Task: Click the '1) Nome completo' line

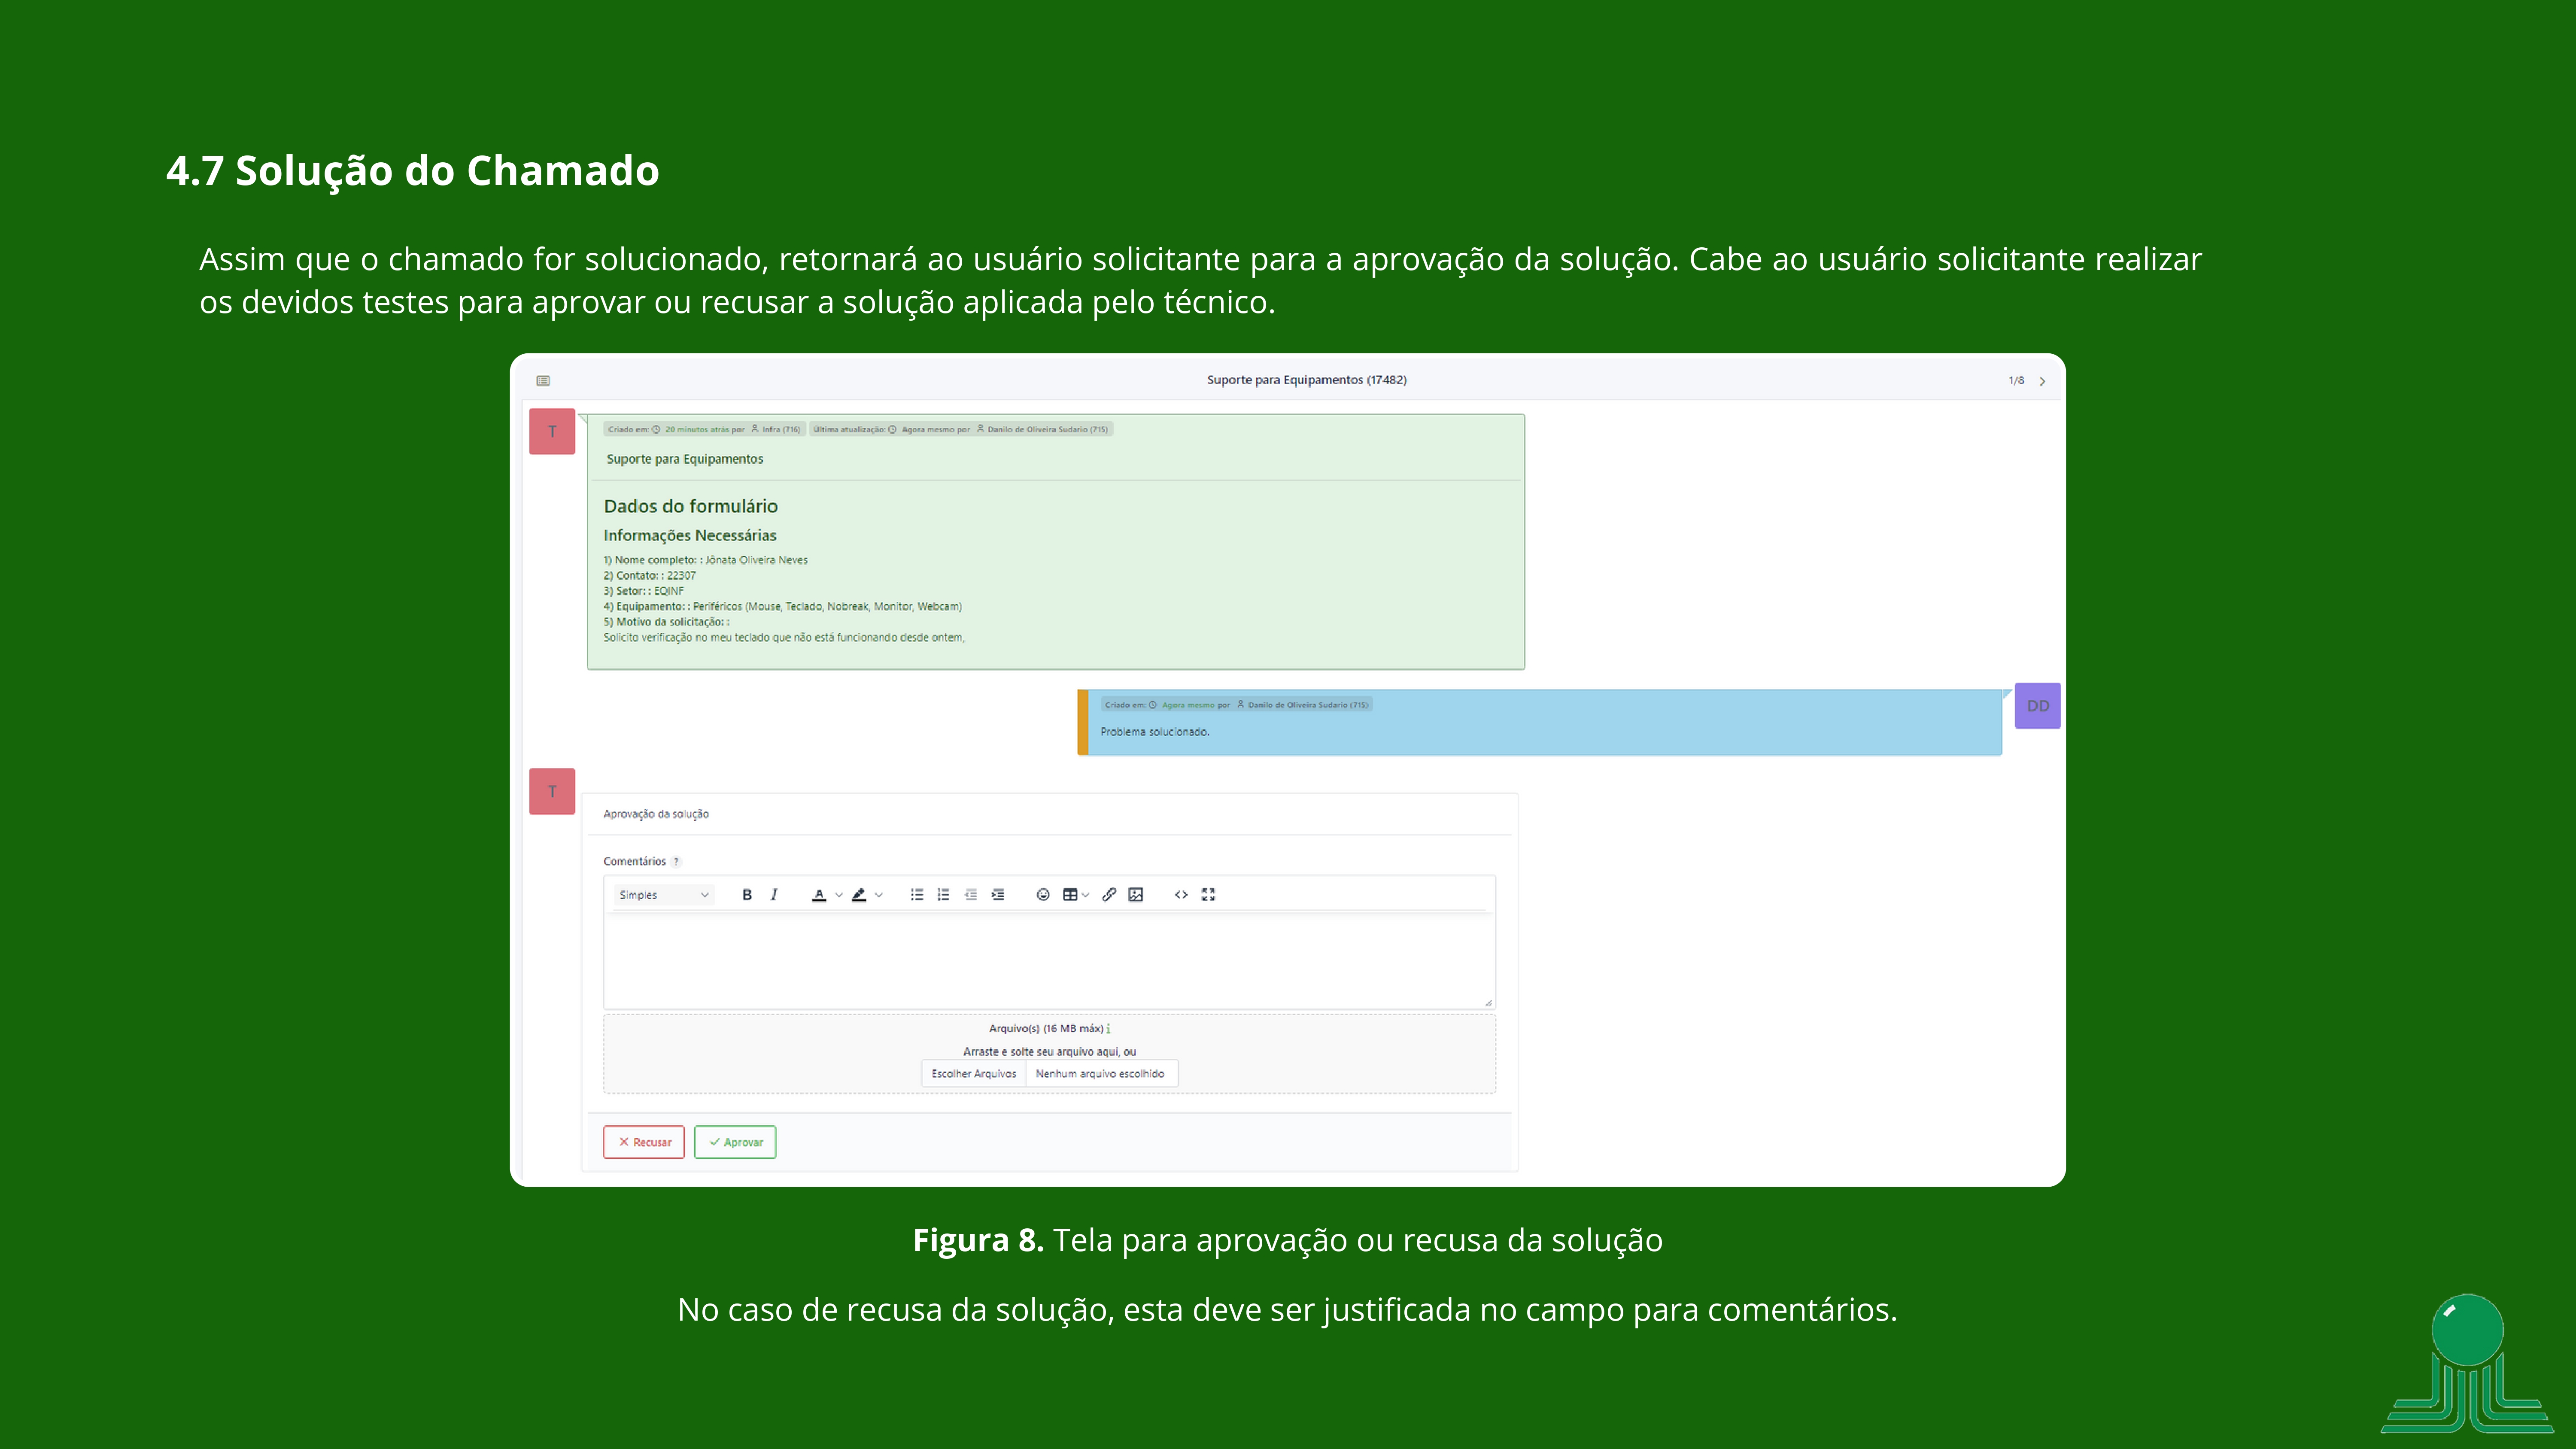Action: (705, 560)
